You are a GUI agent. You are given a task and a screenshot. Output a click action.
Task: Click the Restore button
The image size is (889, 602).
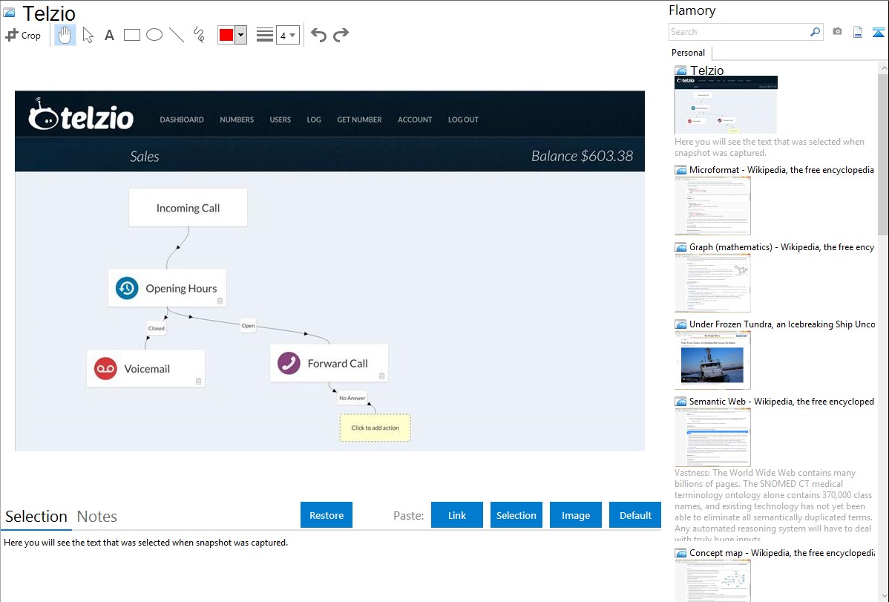click(327, 514)
